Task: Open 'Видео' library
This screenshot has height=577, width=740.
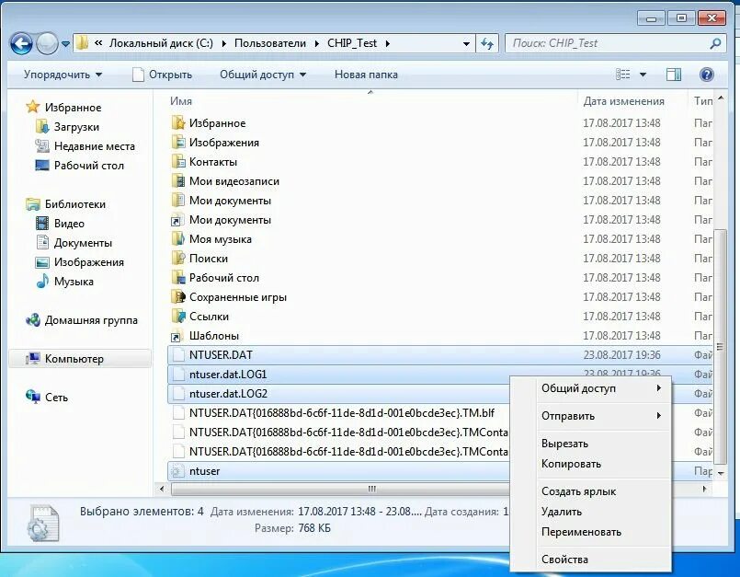Action: click(x=60, y=224)
